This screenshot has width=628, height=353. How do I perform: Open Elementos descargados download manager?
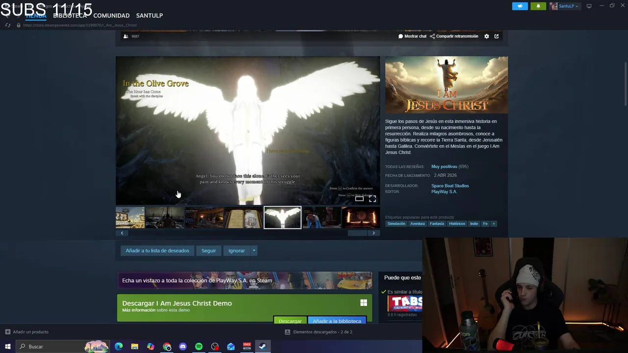click(318, 332)
